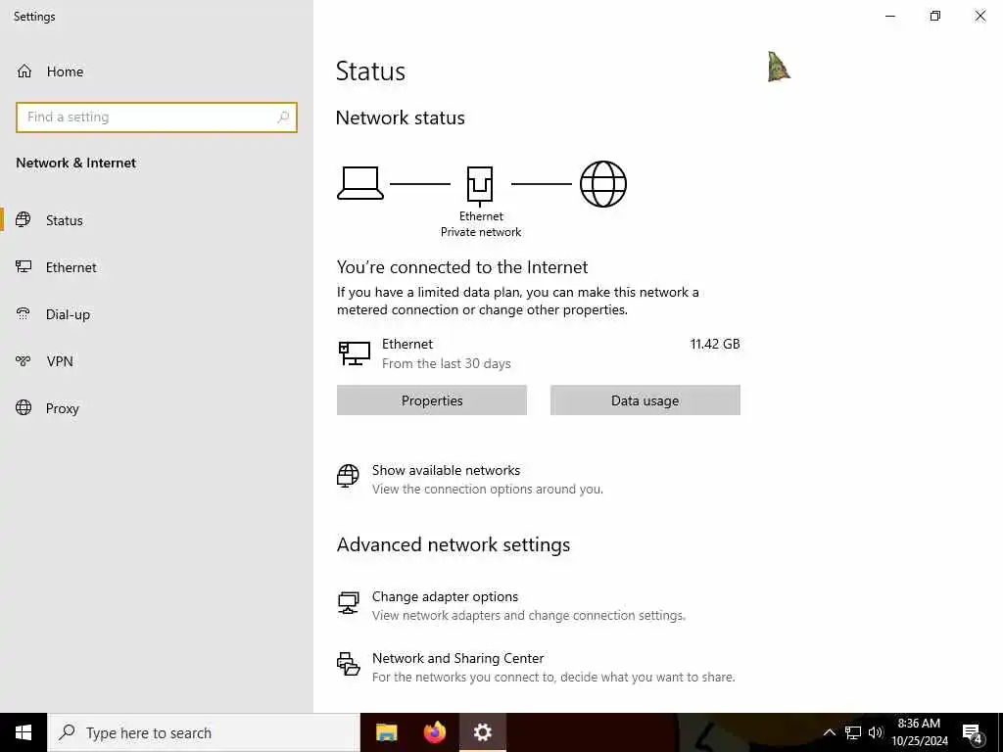Click 'View the connection options around you.' text
The width and height of the screenshot is (1003, 752).
point(488,490)
